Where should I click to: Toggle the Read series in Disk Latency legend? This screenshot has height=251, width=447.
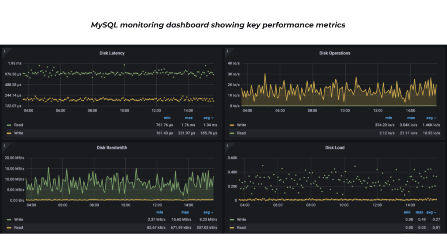coord(17,125)
